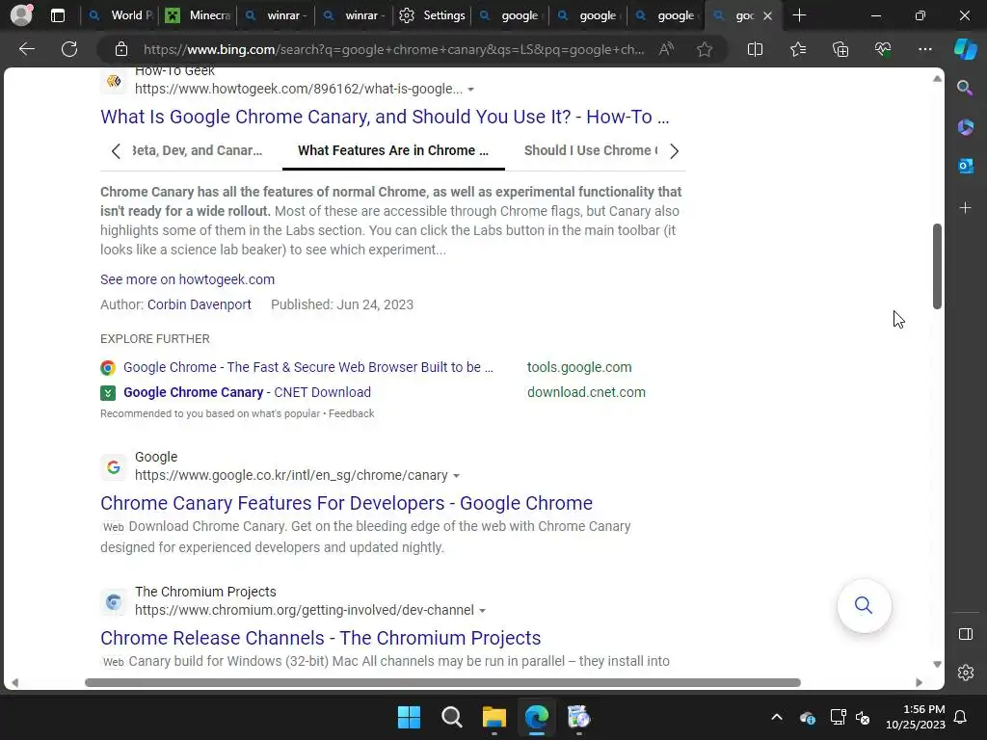
Task: Add a sidebar app with plus
Action: tap(965, 208)
